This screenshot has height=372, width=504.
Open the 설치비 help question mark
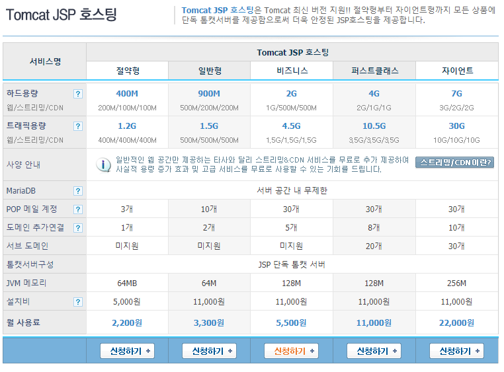78,302
